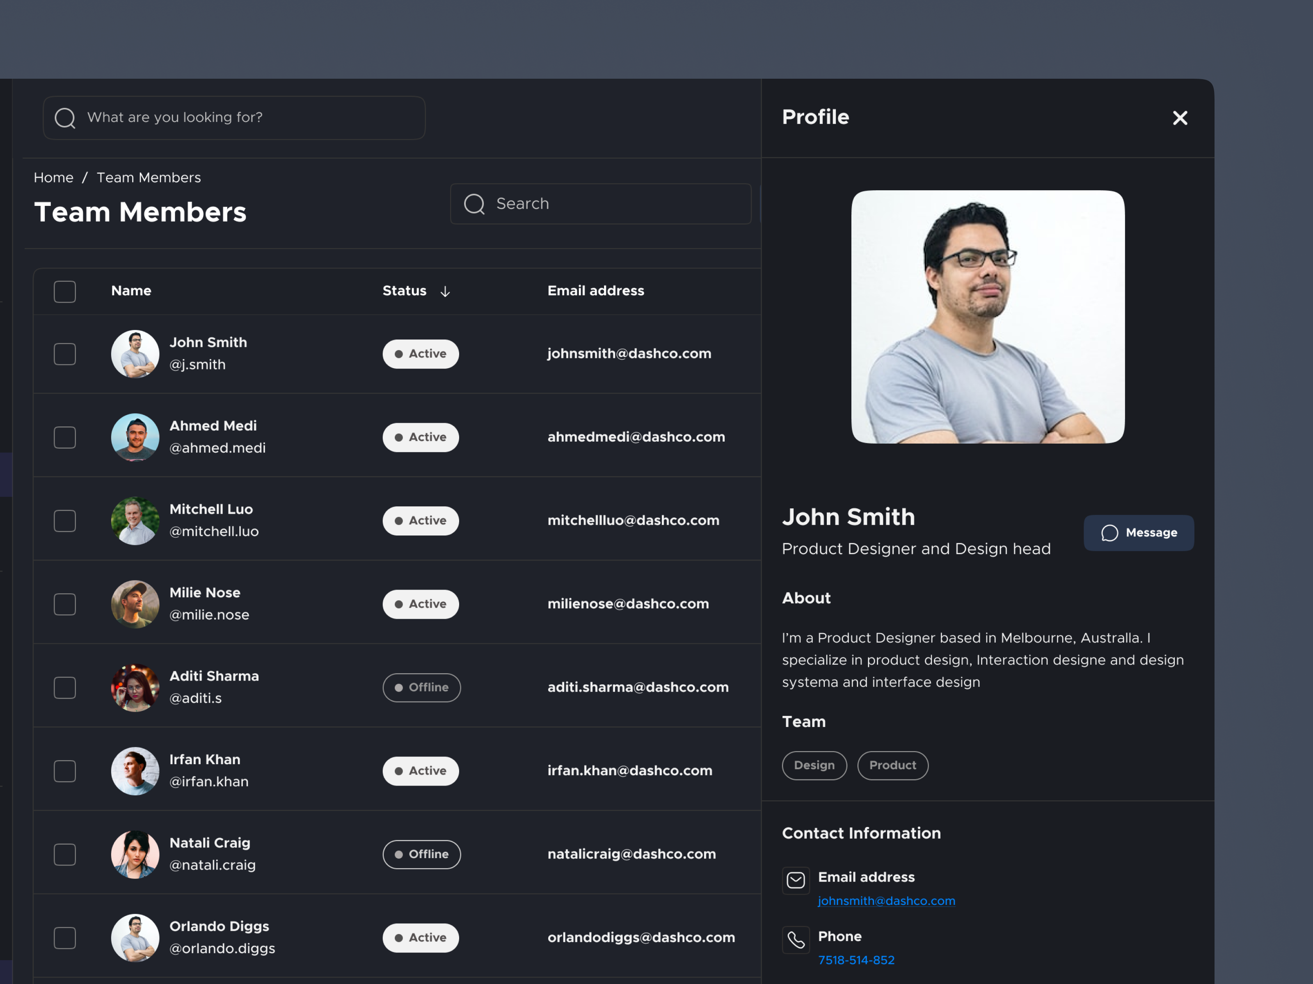Select the Product team tag
This screenshot has width=1313, height=984.
click(892, 765)
